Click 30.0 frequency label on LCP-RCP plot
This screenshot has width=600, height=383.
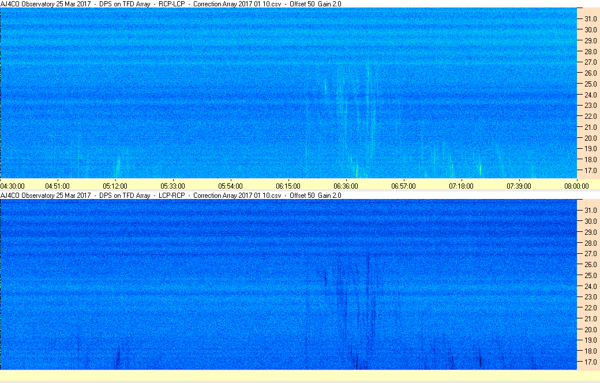tap(590, 221)
